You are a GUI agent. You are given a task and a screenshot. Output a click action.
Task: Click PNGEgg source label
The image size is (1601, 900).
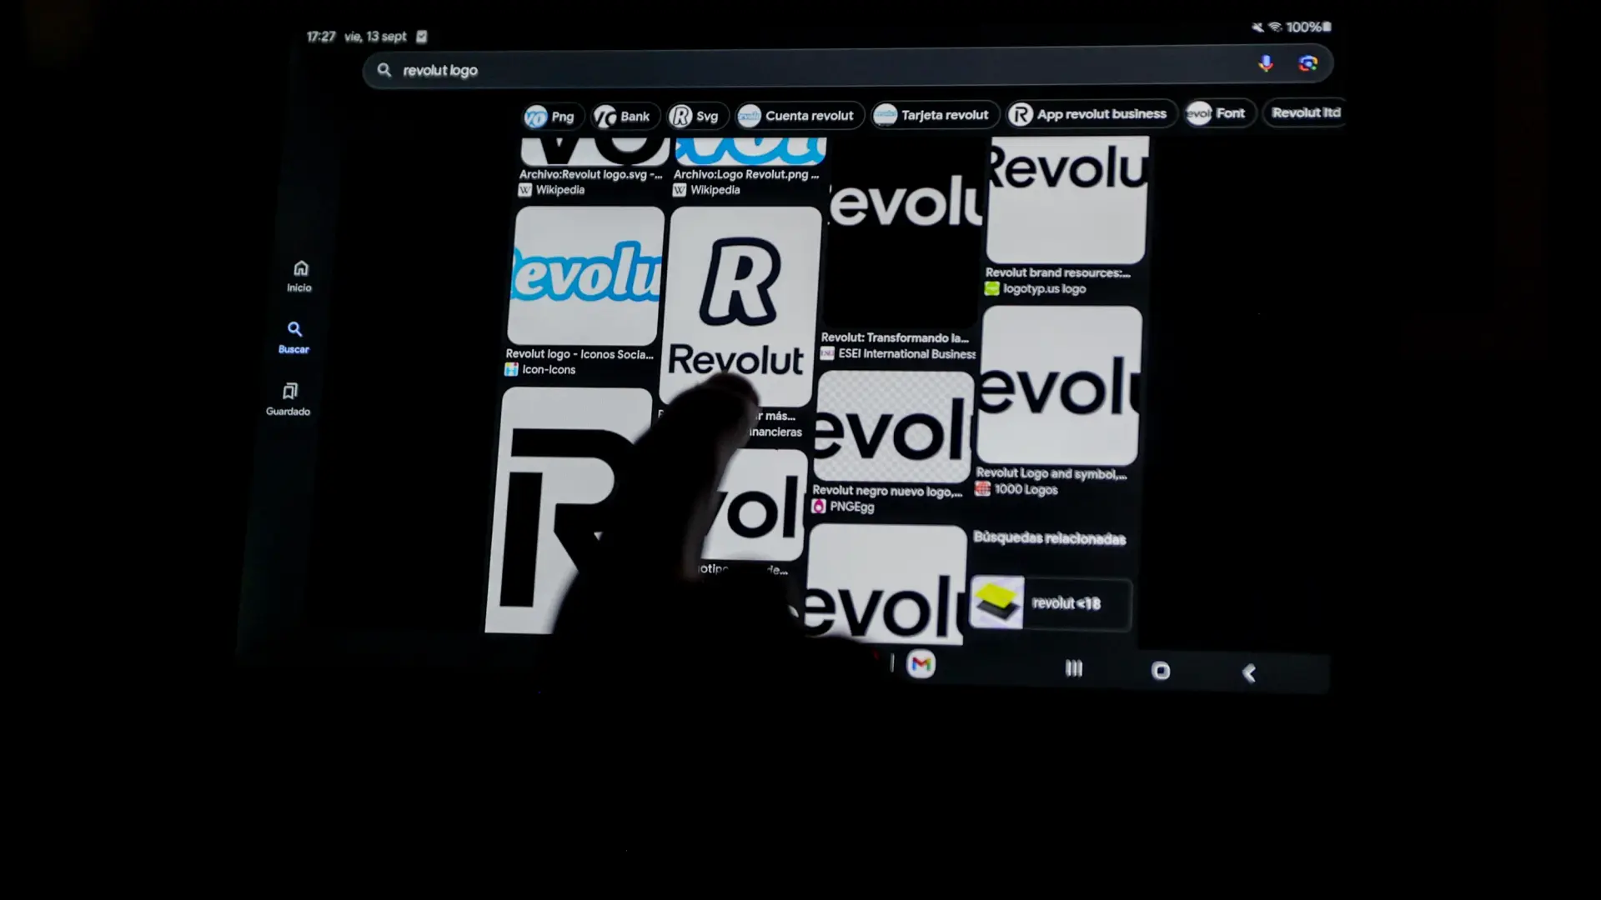pyautogui.click(x=843, y=507)
